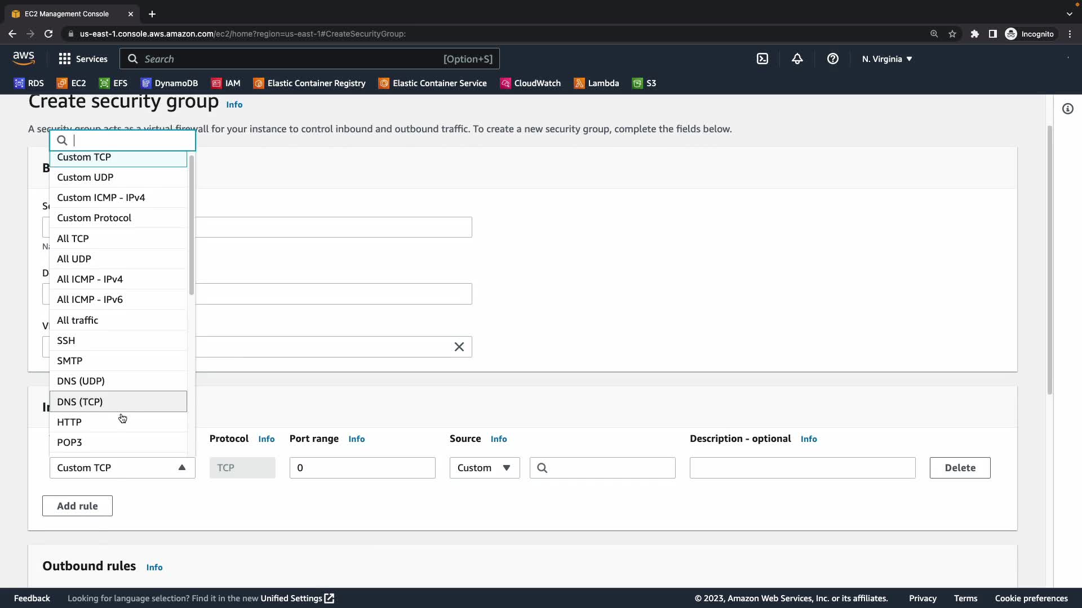This screenshot has width=1082, height=608.
Task: Open the CloudShell terminal icon
Action: pyautogui.click(x=762, y=59)
